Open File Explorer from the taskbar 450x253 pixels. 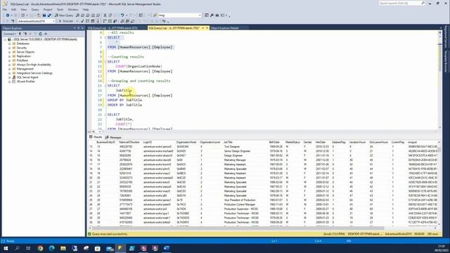coord(63,248)
